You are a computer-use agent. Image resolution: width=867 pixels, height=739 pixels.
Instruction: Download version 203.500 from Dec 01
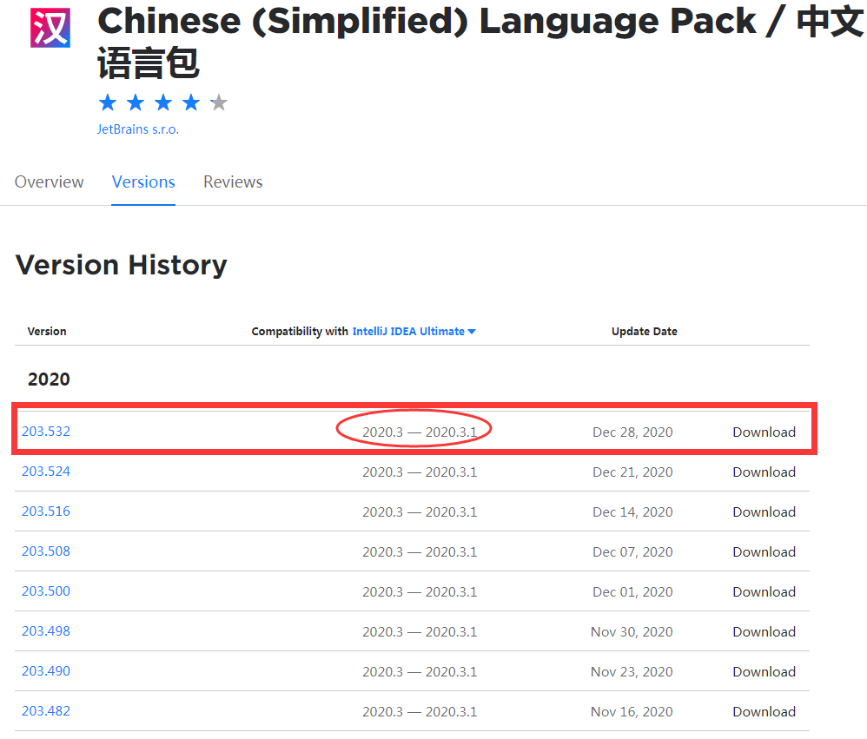[764, 592]
